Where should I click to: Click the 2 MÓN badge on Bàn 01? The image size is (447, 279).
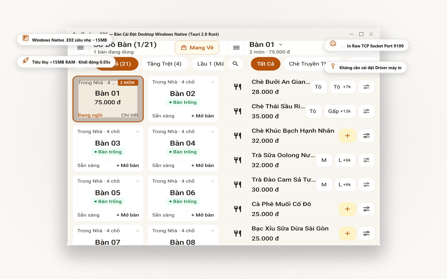[x=128, y=83]
